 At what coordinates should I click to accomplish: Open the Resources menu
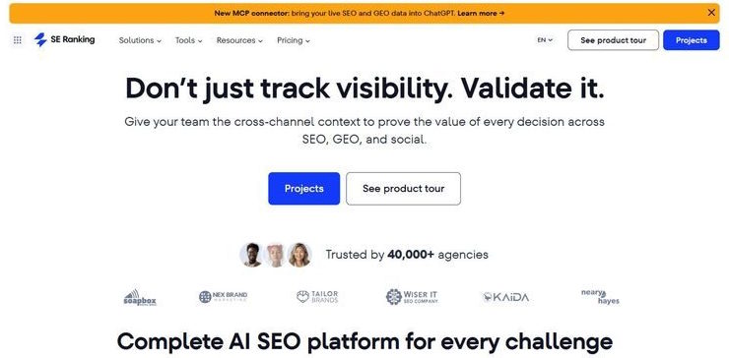239,40
